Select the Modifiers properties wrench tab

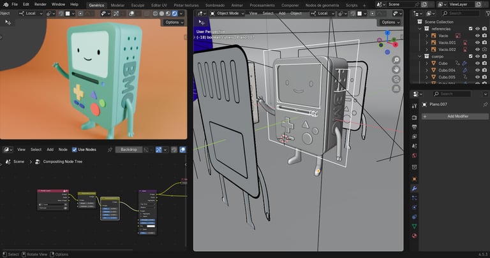point(414,189)
